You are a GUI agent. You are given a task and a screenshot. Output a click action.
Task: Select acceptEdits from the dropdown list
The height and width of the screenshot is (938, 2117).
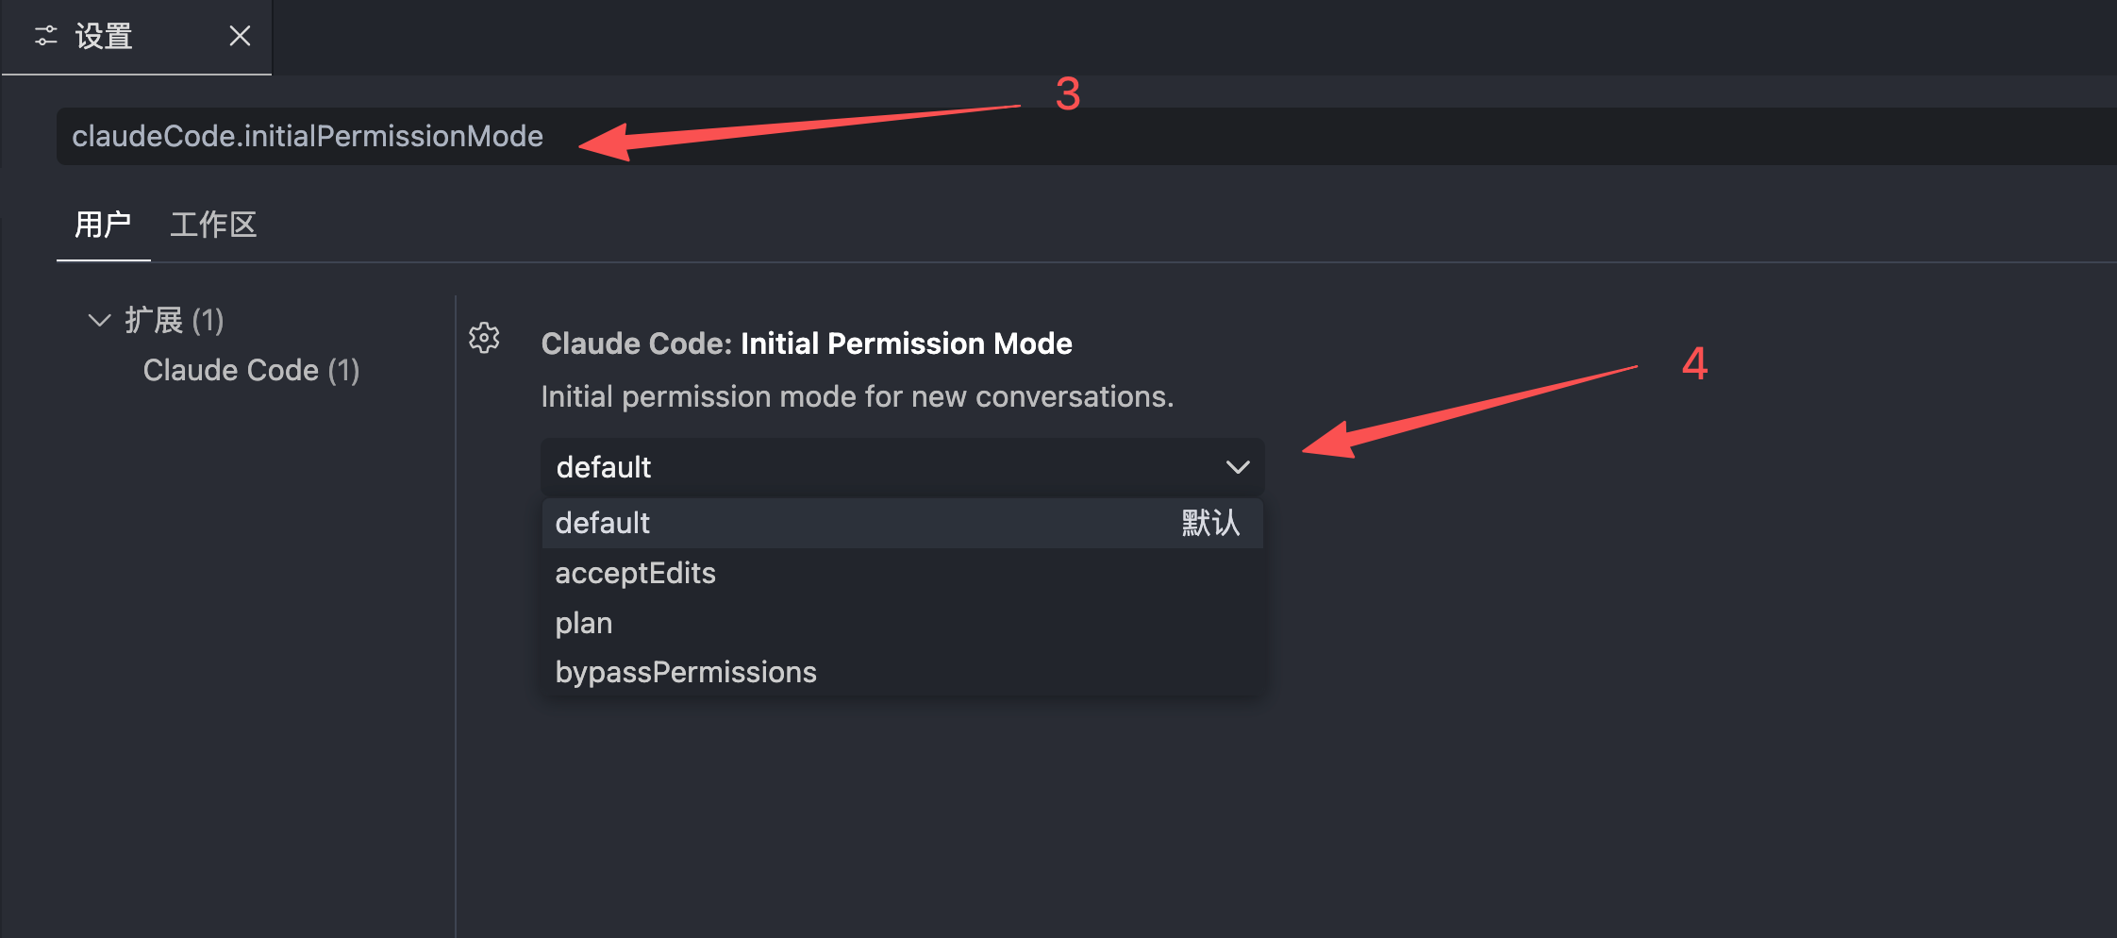pyautogui.click(x=635, y=573)
